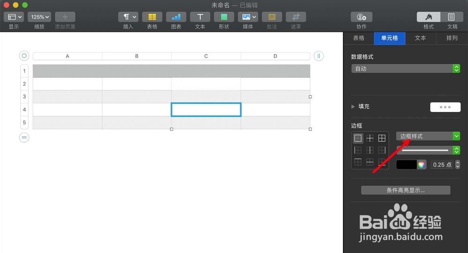Viewport: 468px width, 253px height.
Task: Select column C header
Action: pos(206,56)
